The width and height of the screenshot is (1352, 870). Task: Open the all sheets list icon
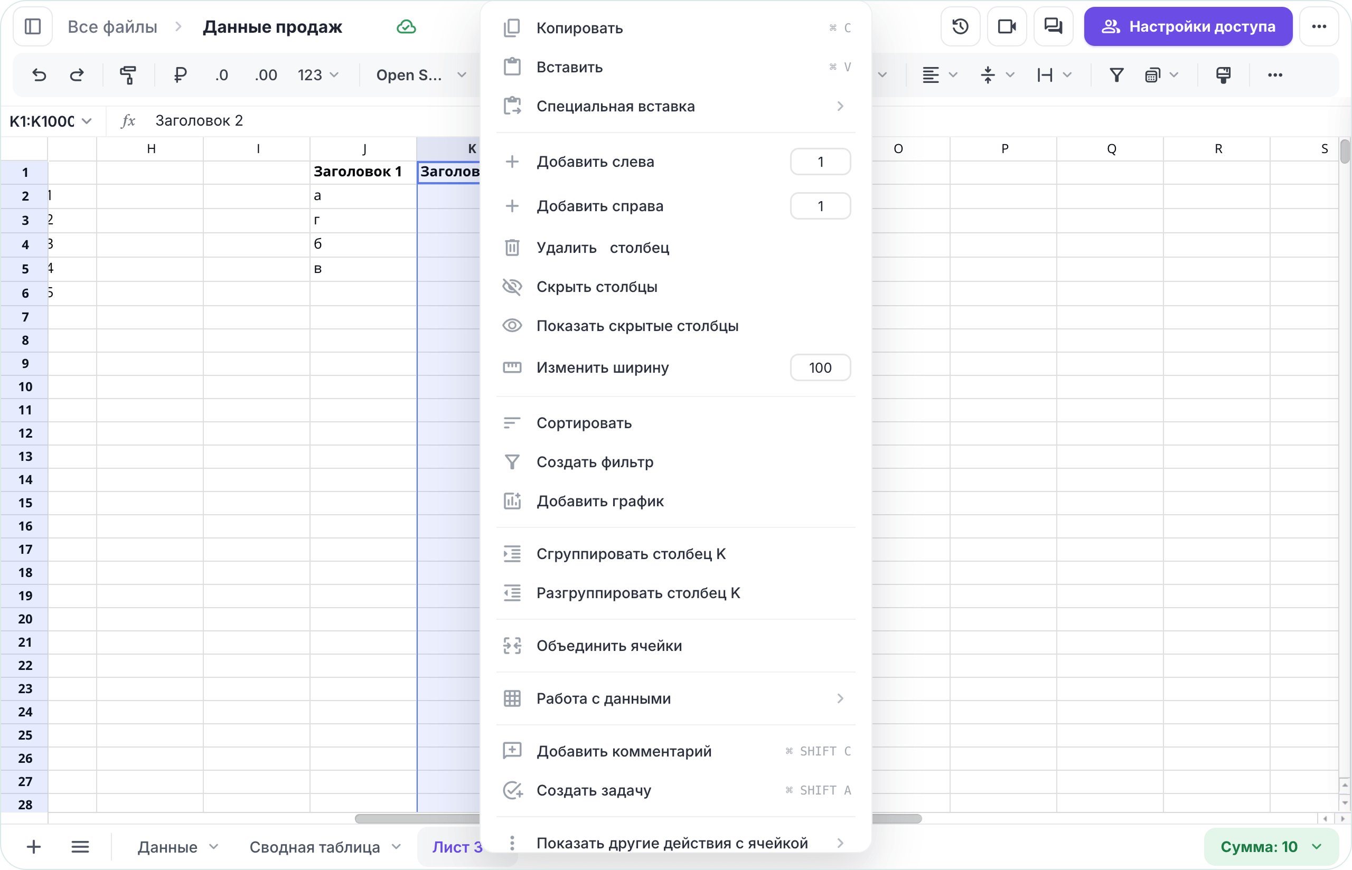coord(80,847)
